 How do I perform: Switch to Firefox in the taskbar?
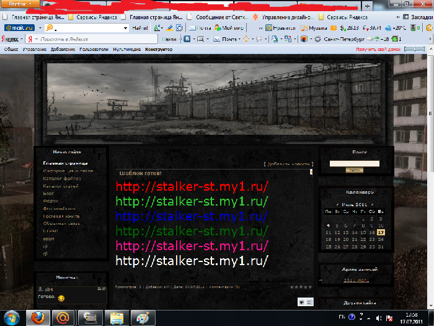coord(38,318)
